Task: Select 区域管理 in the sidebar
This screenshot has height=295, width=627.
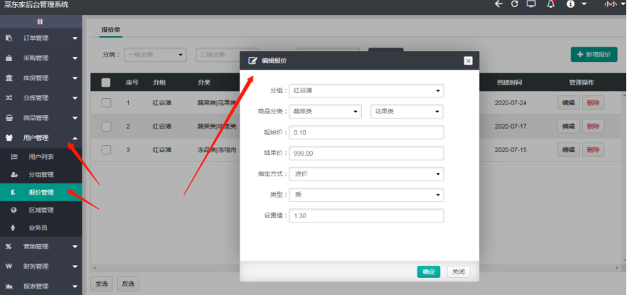Action: coord(41,210)
